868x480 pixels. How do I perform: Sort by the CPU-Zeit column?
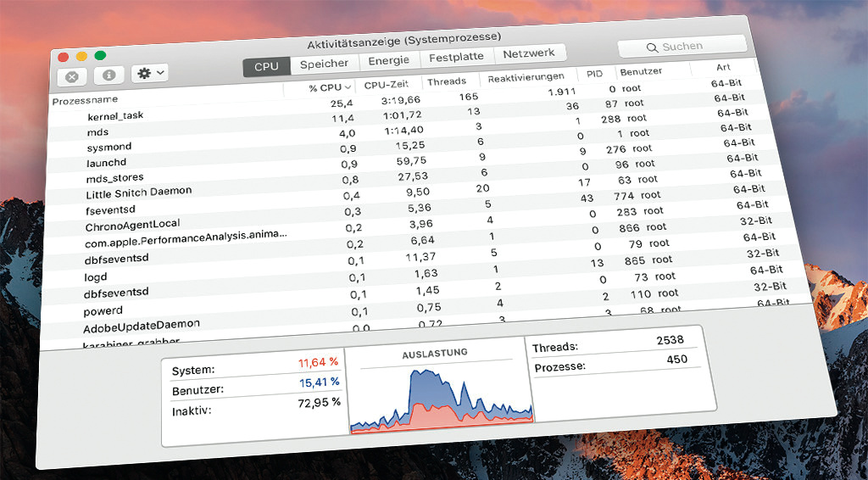[386, 85]
